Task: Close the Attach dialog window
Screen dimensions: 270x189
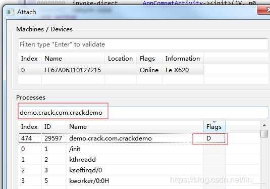Action: pos(264,10)
